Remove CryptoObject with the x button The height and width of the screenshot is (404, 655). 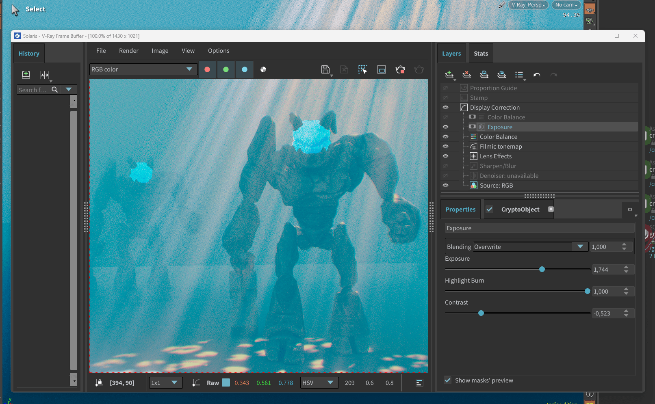551,209
